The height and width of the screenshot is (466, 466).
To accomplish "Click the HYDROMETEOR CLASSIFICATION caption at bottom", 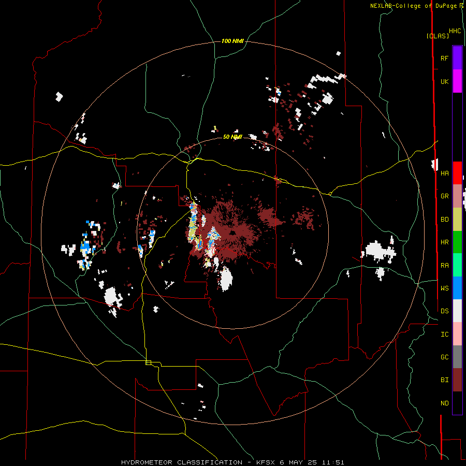I will (x=182, y=462).
